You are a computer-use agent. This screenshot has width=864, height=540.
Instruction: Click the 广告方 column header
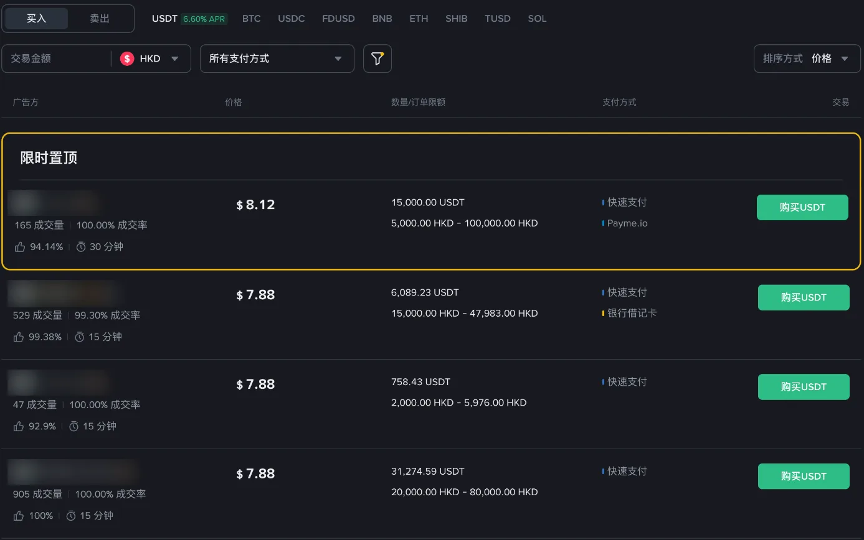tap(26, 102)
